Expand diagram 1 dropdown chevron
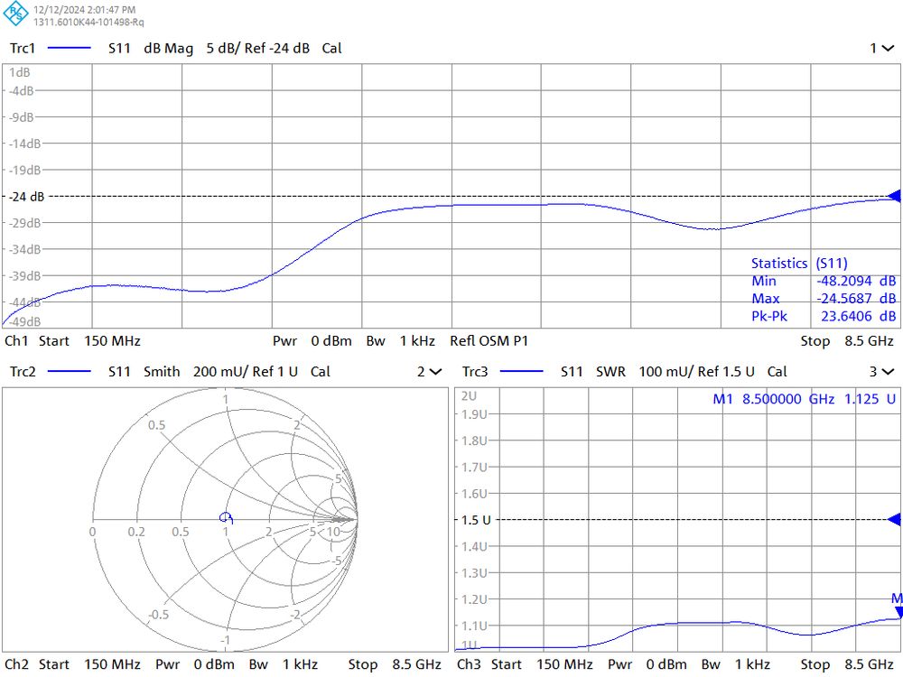This screenshot has width=903, height=677. pyautogui.click(x=888, y=49)
